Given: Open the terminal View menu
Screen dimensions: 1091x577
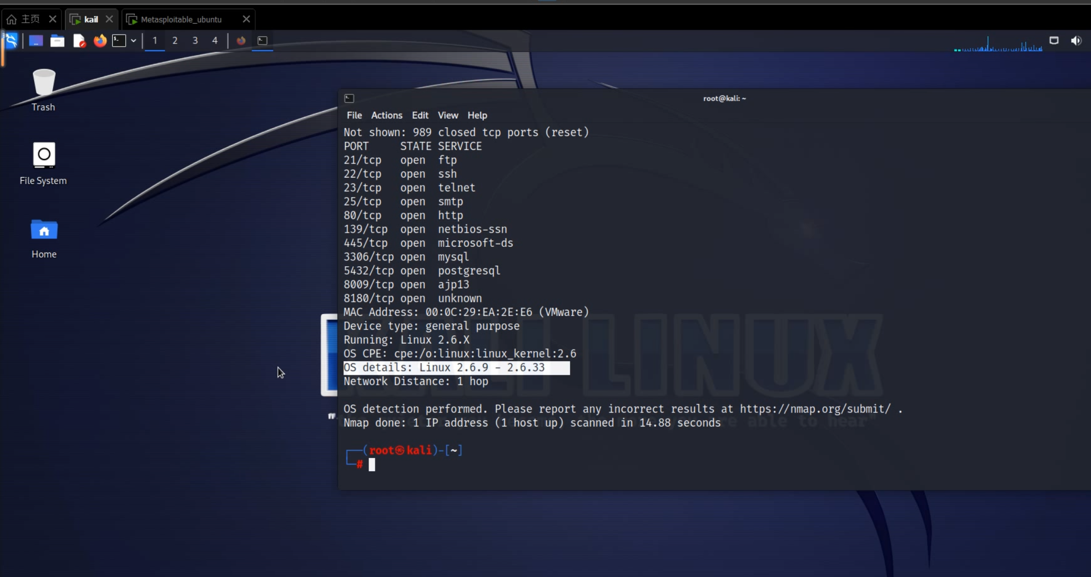Looking at the screenshot, I should click(x=448, y=115).
